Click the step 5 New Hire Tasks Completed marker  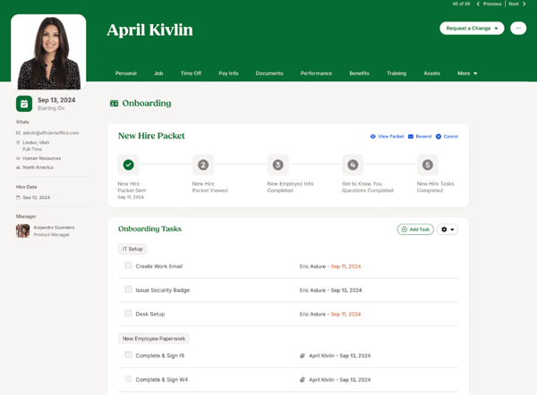point(427,164)
